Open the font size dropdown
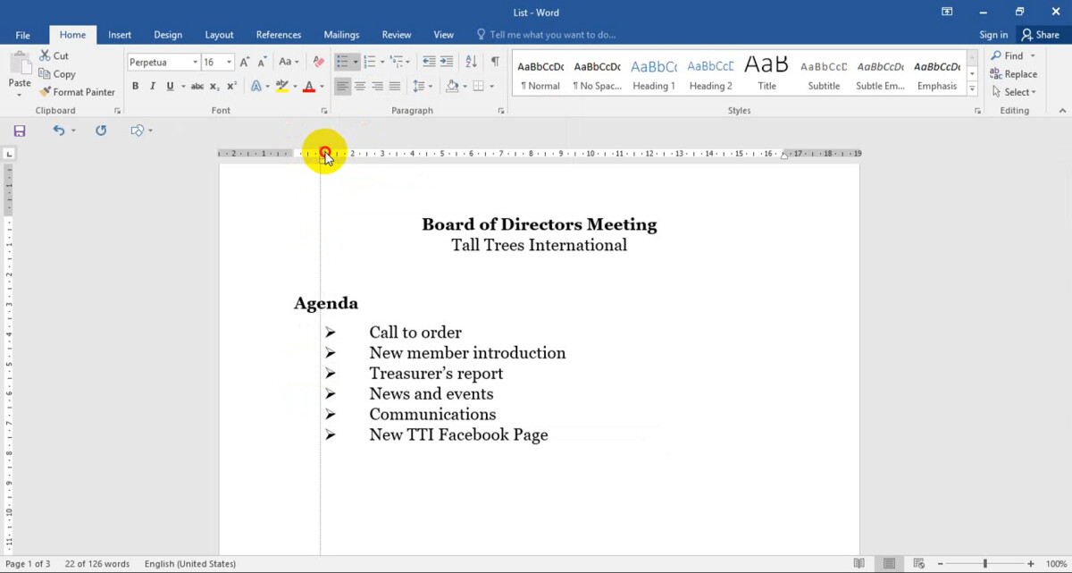The image size is (1072, 573). [230, 63]
